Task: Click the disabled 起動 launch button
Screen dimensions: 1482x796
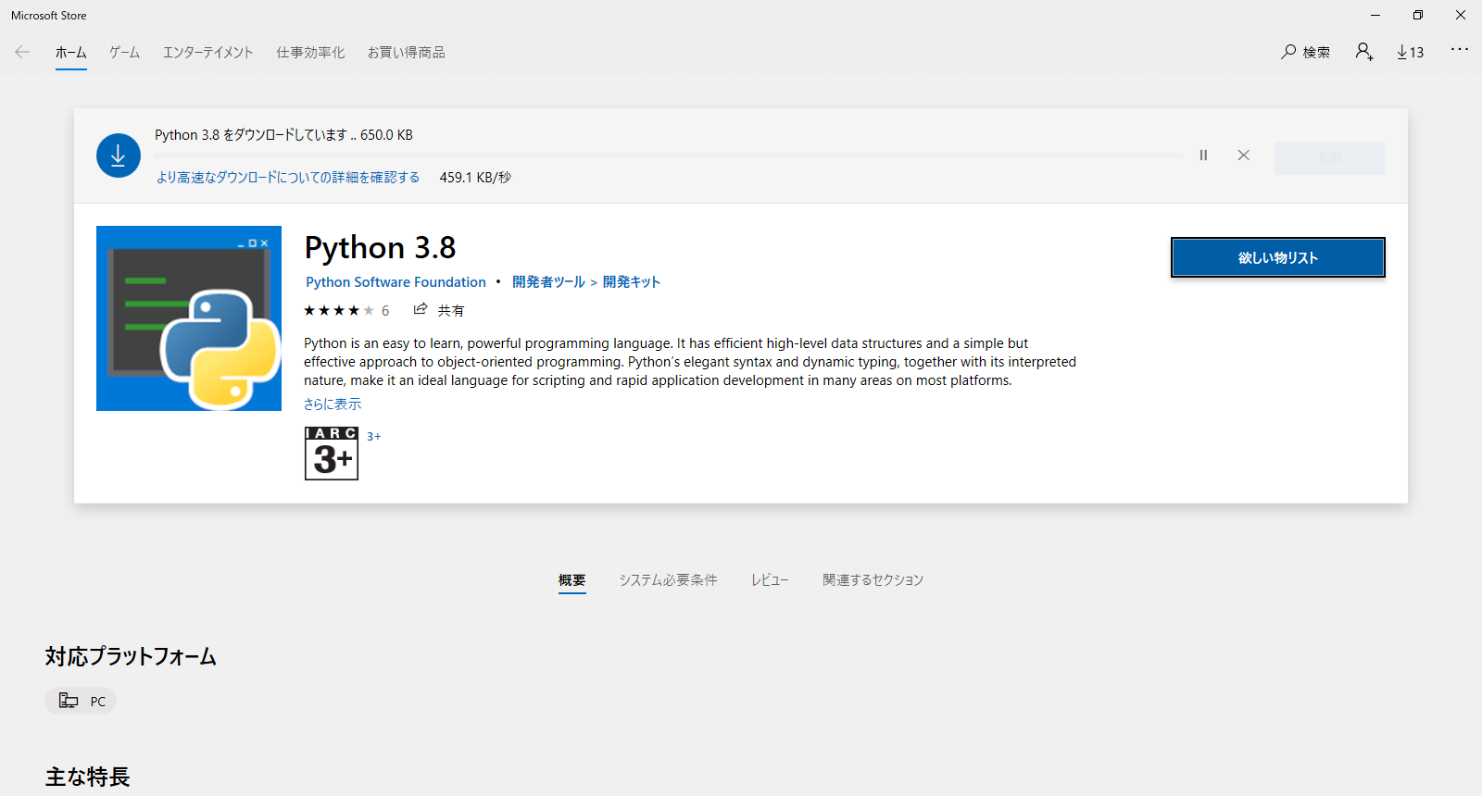Action: pos(1330,158)
